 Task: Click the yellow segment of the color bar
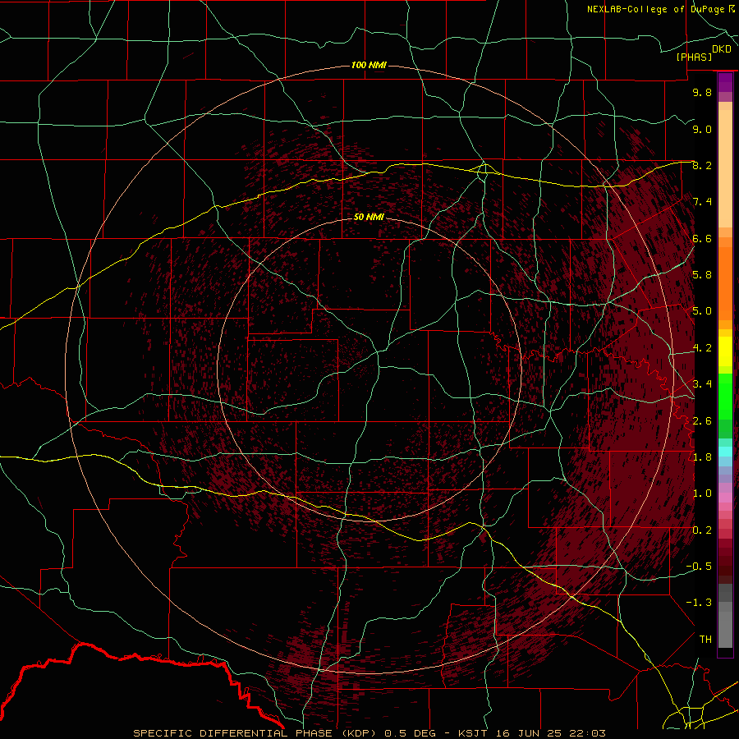[725, 351]
